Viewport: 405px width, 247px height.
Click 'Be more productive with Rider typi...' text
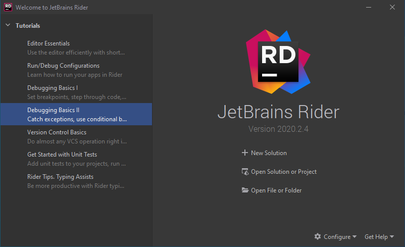point(76,186)
